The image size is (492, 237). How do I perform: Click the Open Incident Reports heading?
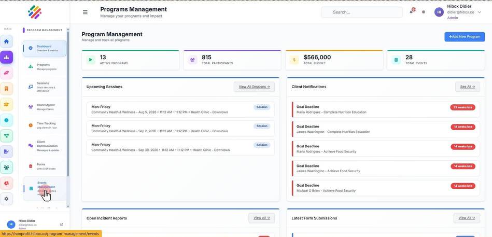coord(107,218)
